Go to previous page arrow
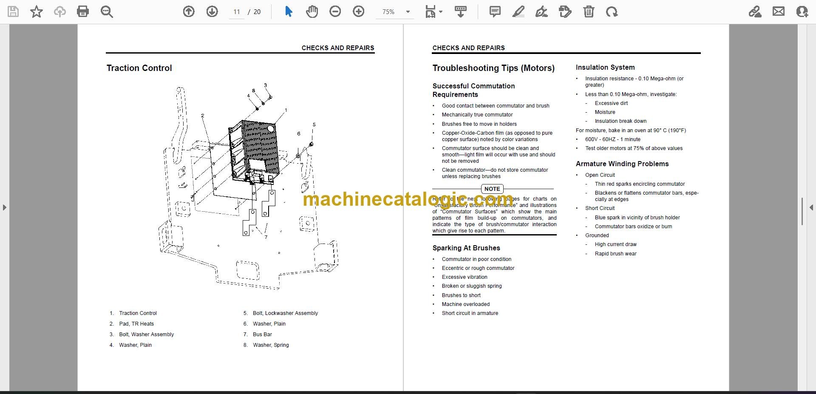This screenshot has width=816, height=394. coord(189,11)
